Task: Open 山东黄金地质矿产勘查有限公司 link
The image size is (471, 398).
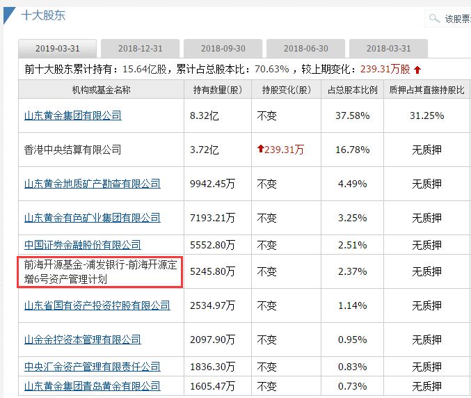Action: [93, 184]
